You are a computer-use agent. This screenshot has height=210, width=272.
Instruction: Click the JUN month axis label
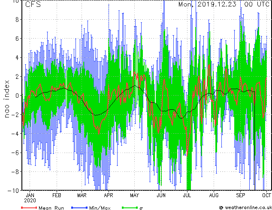pyautogui.click(x=161, y=195)
